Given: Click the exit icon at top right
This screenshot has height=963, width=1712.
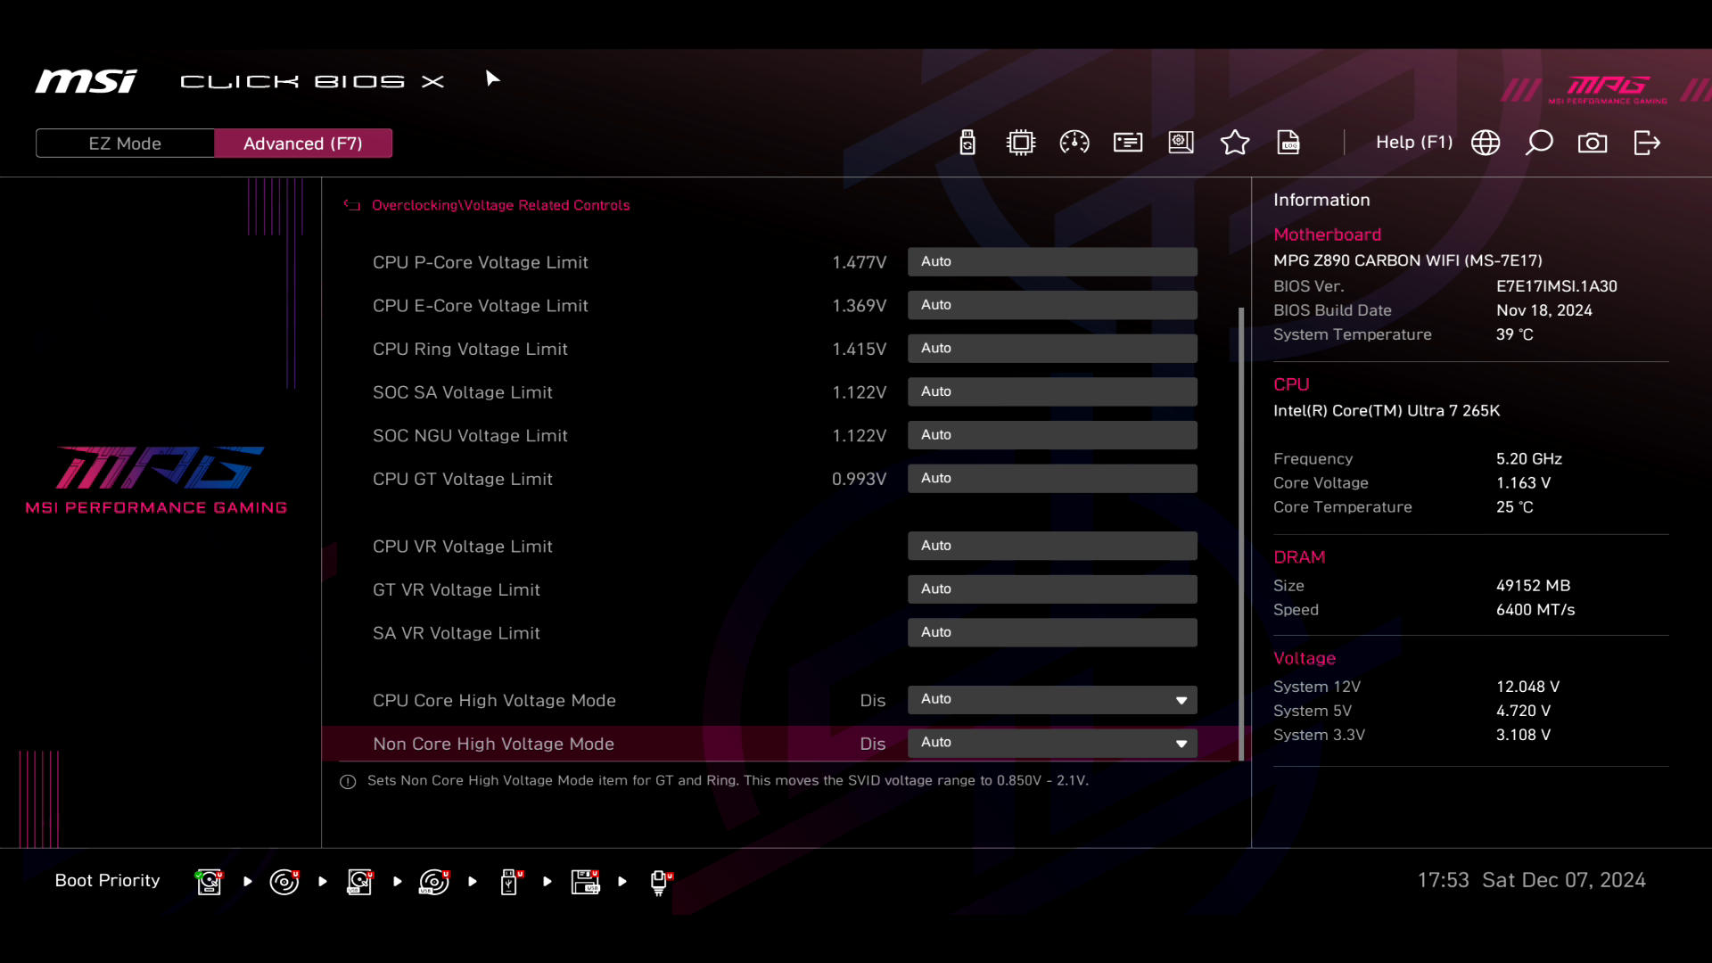Looking at the screenshot, I should (x=1646, y=143).
